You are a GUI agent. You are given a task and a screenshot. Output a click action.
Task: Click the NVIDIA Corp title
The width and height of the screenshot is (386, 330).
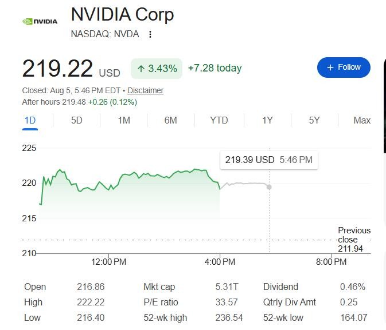pos(122,15)
